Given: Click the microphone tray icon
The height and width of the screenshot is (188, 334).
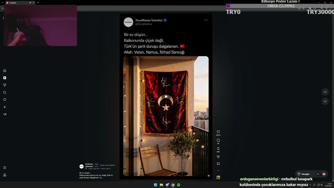Looking at the screenshot, I should pos(314,185).
